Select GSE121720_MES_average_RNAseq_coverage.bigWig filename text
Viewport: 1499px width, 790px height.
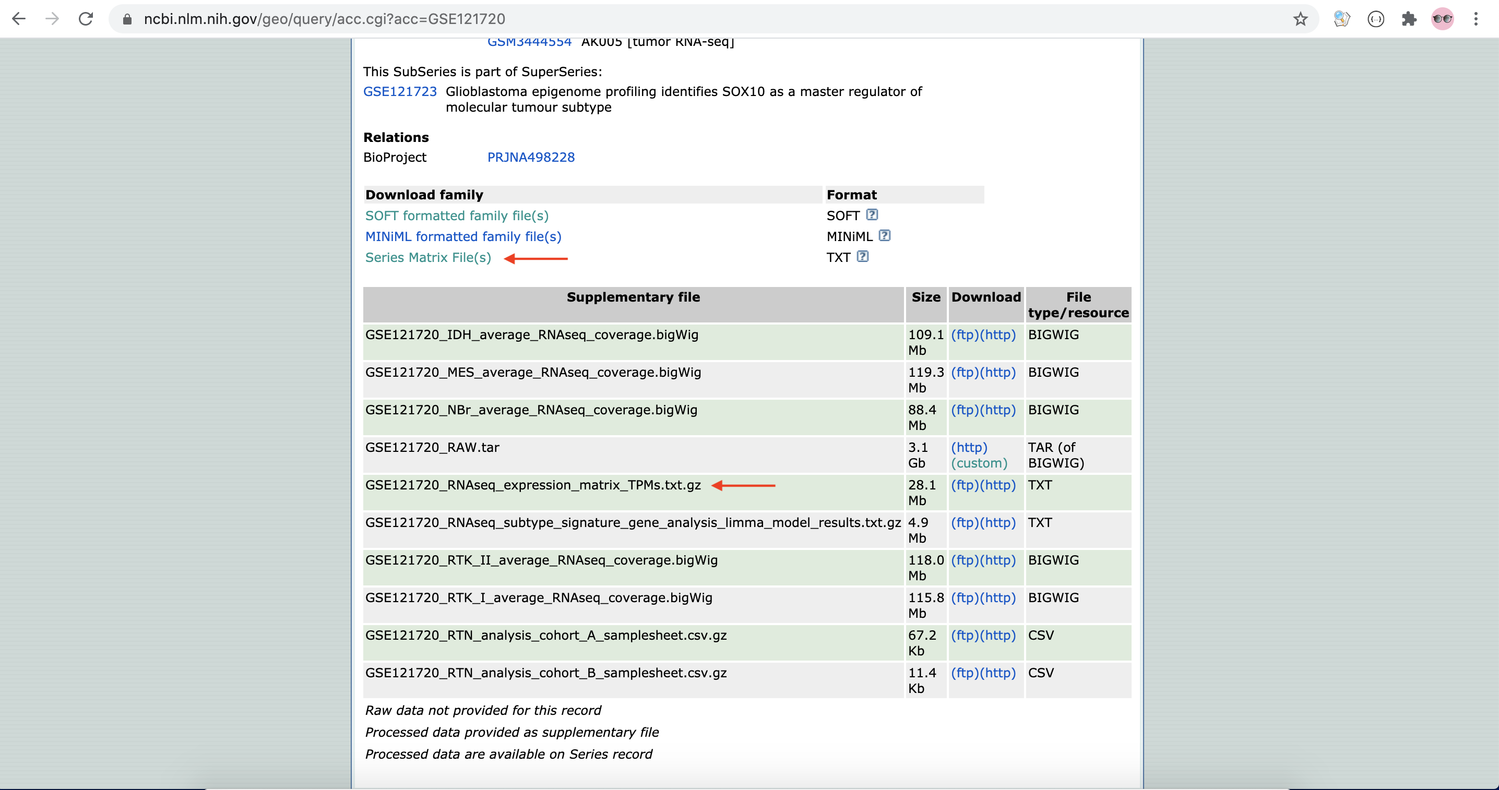[x=533, y=373]
